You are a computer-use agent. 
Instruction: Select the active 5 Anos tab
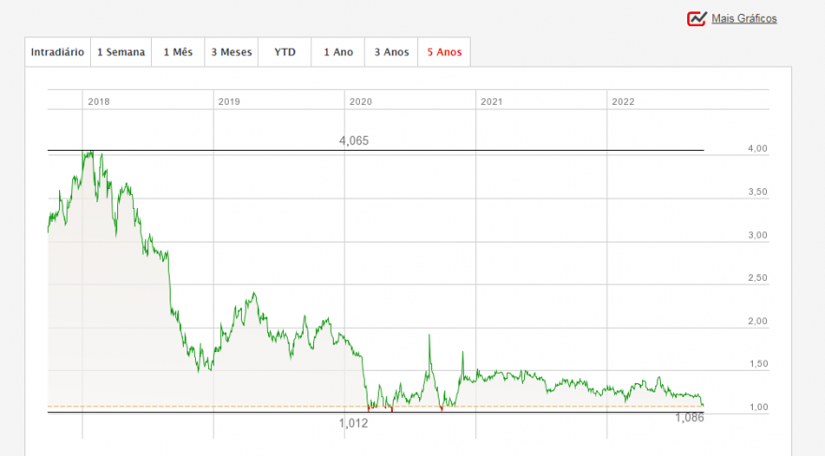444,52
